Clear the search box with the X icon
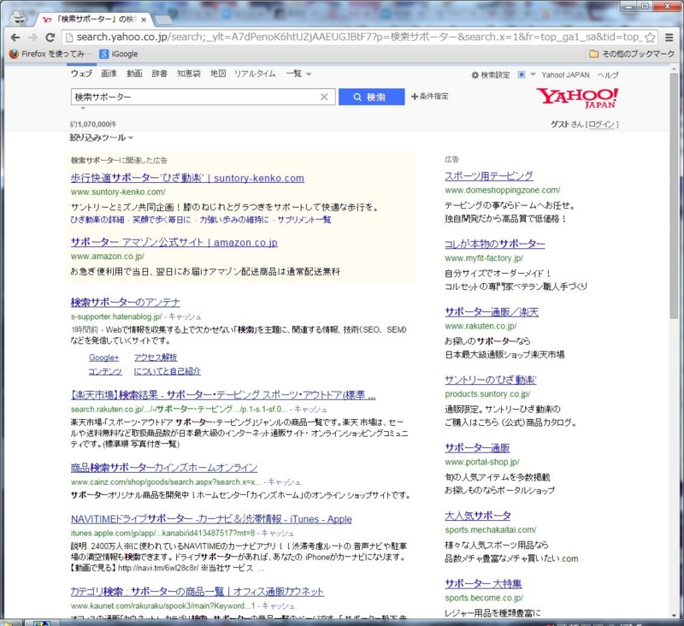Screen dimensions: 684x626 [324, 97]
